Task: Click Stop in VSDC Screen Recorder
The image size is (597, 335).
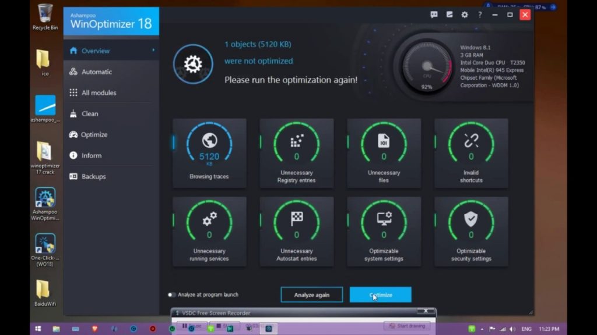Action: tap(224, 326)
